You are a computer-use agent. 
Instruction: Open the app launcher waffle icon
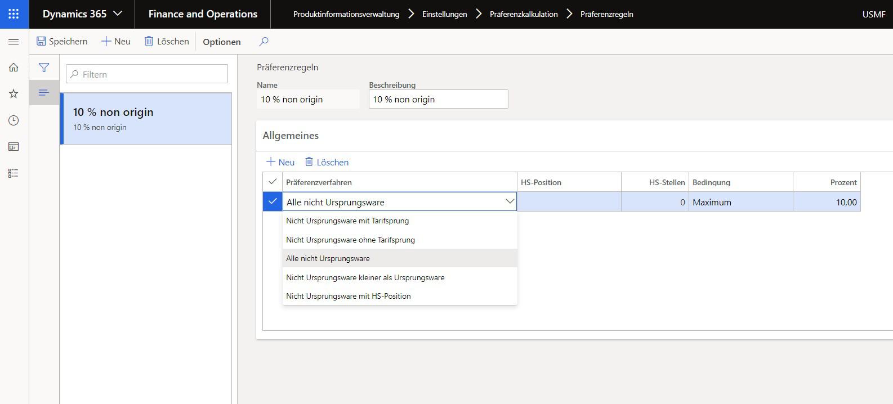click(x=14, y=14)
